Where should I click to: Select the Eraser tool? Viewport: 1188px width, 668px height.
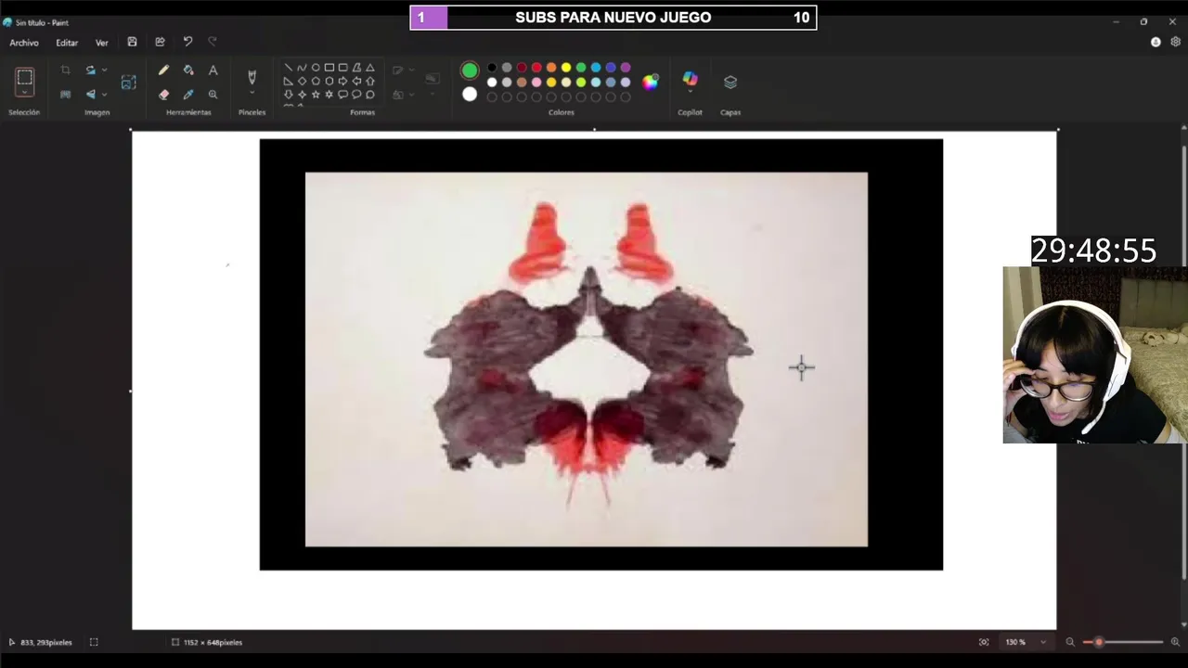point(163,94)
